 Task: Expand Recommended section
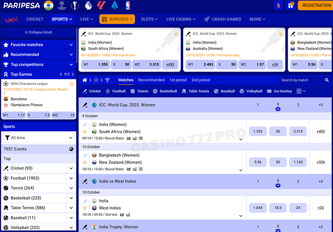pos(71,54)
